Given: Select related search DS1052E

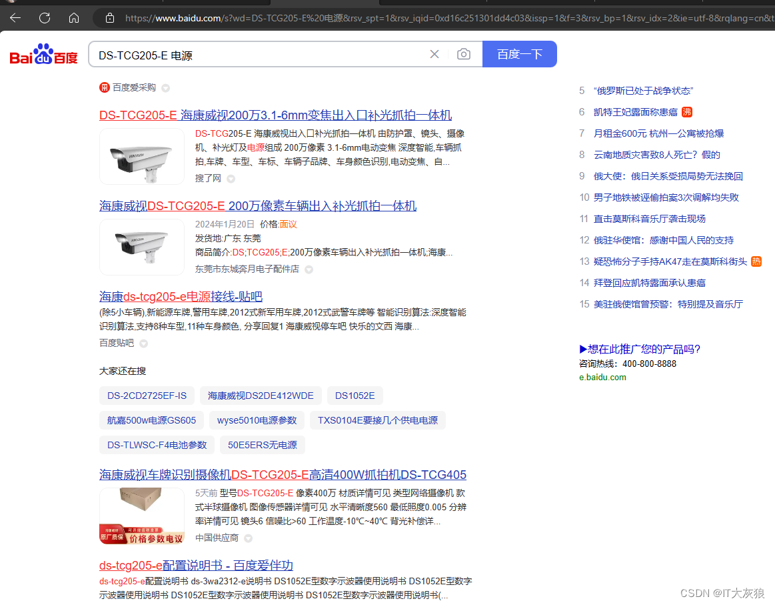Looking at the screenshot, I should [x=355, y=396].
